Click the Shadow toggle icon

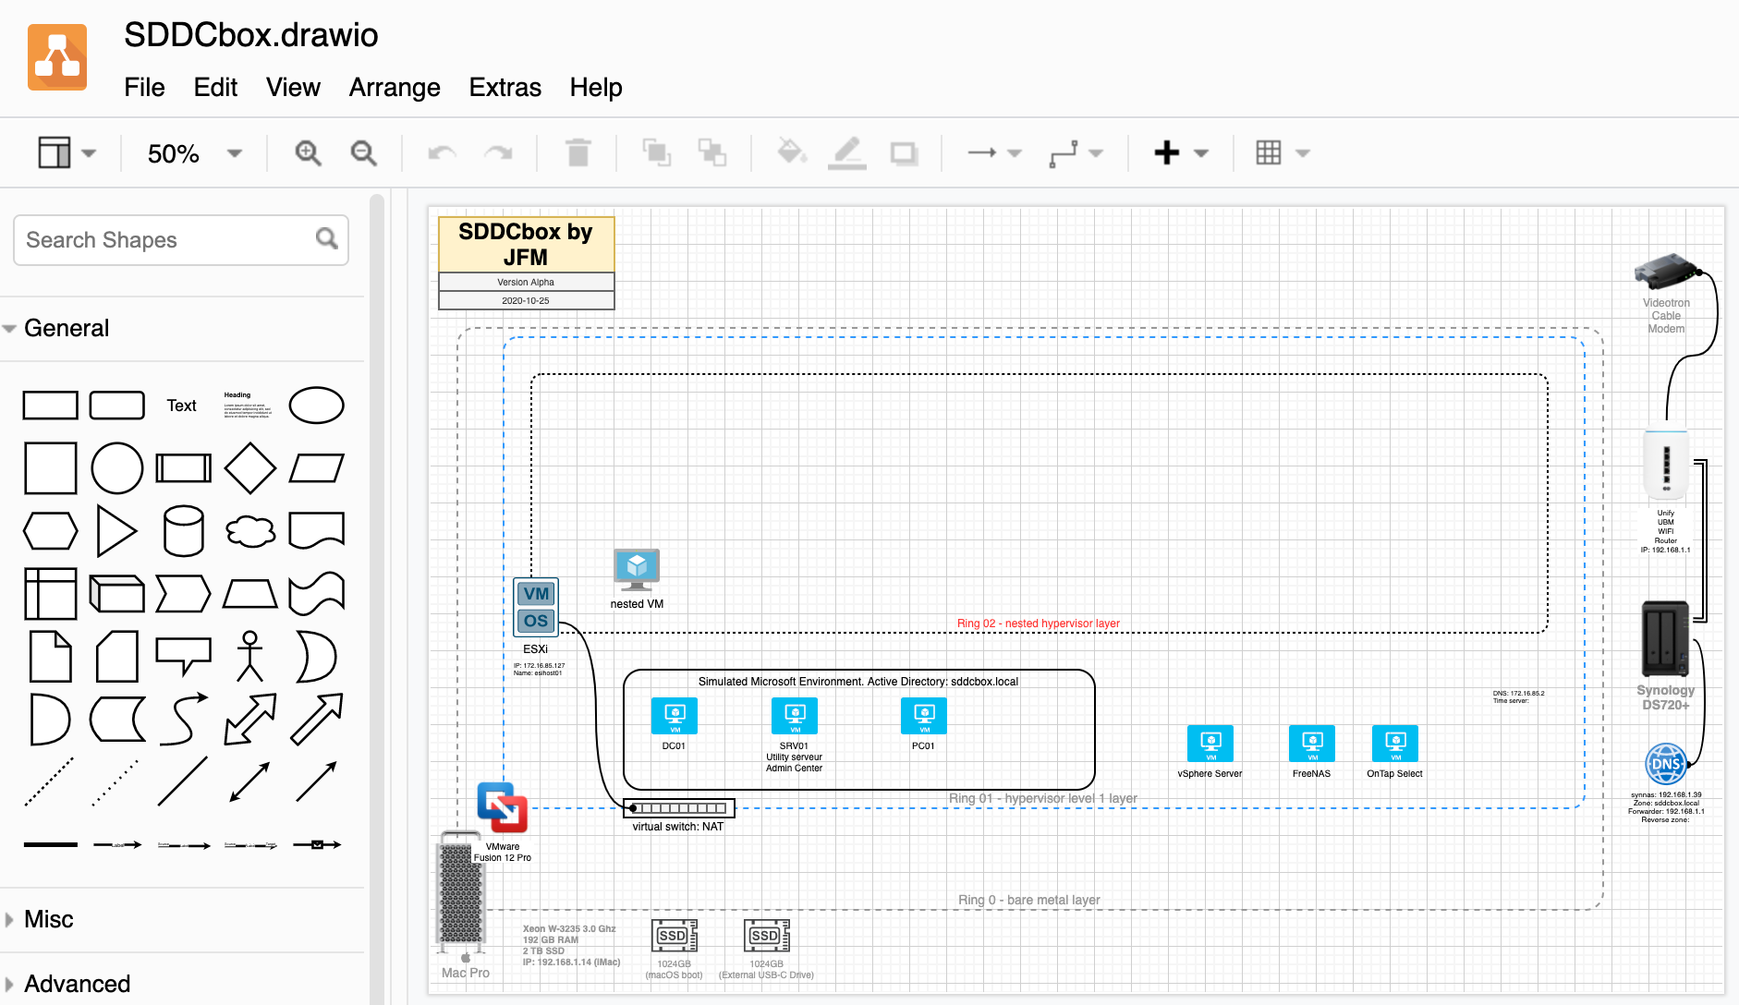[904, 153]
